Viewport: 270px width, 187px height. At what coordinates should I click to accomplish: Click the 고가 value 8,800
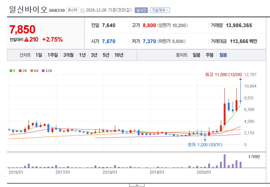[x=149, y=25]
